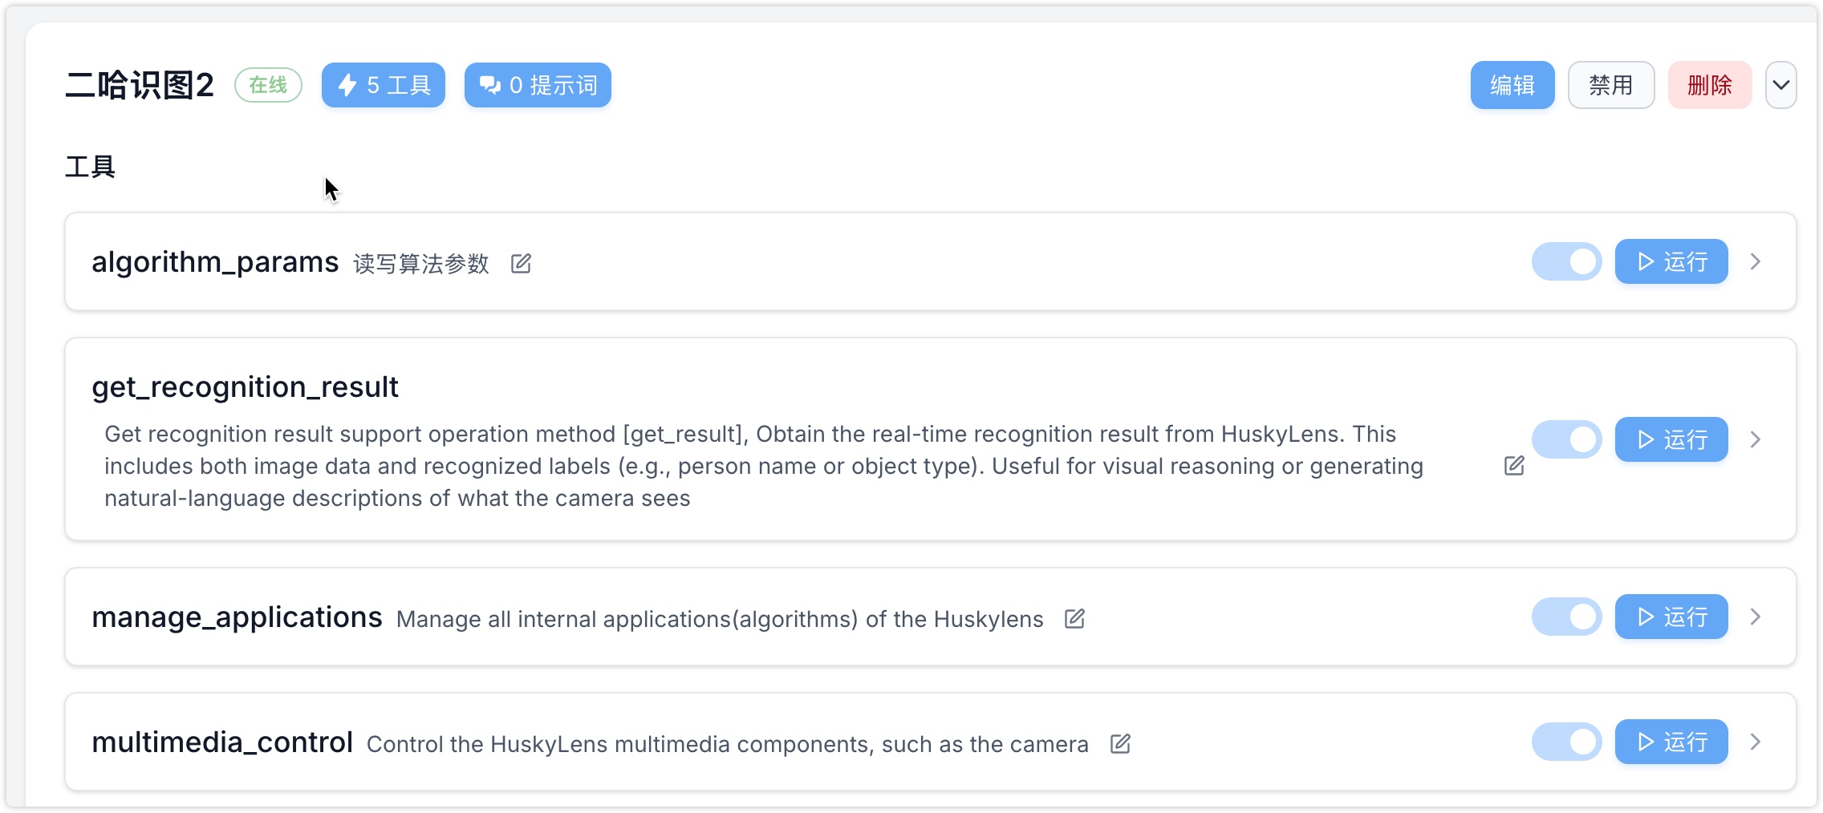The image size is (1823, 813).
Task: Click the green 在线 status badge
Action: (268, 85)
